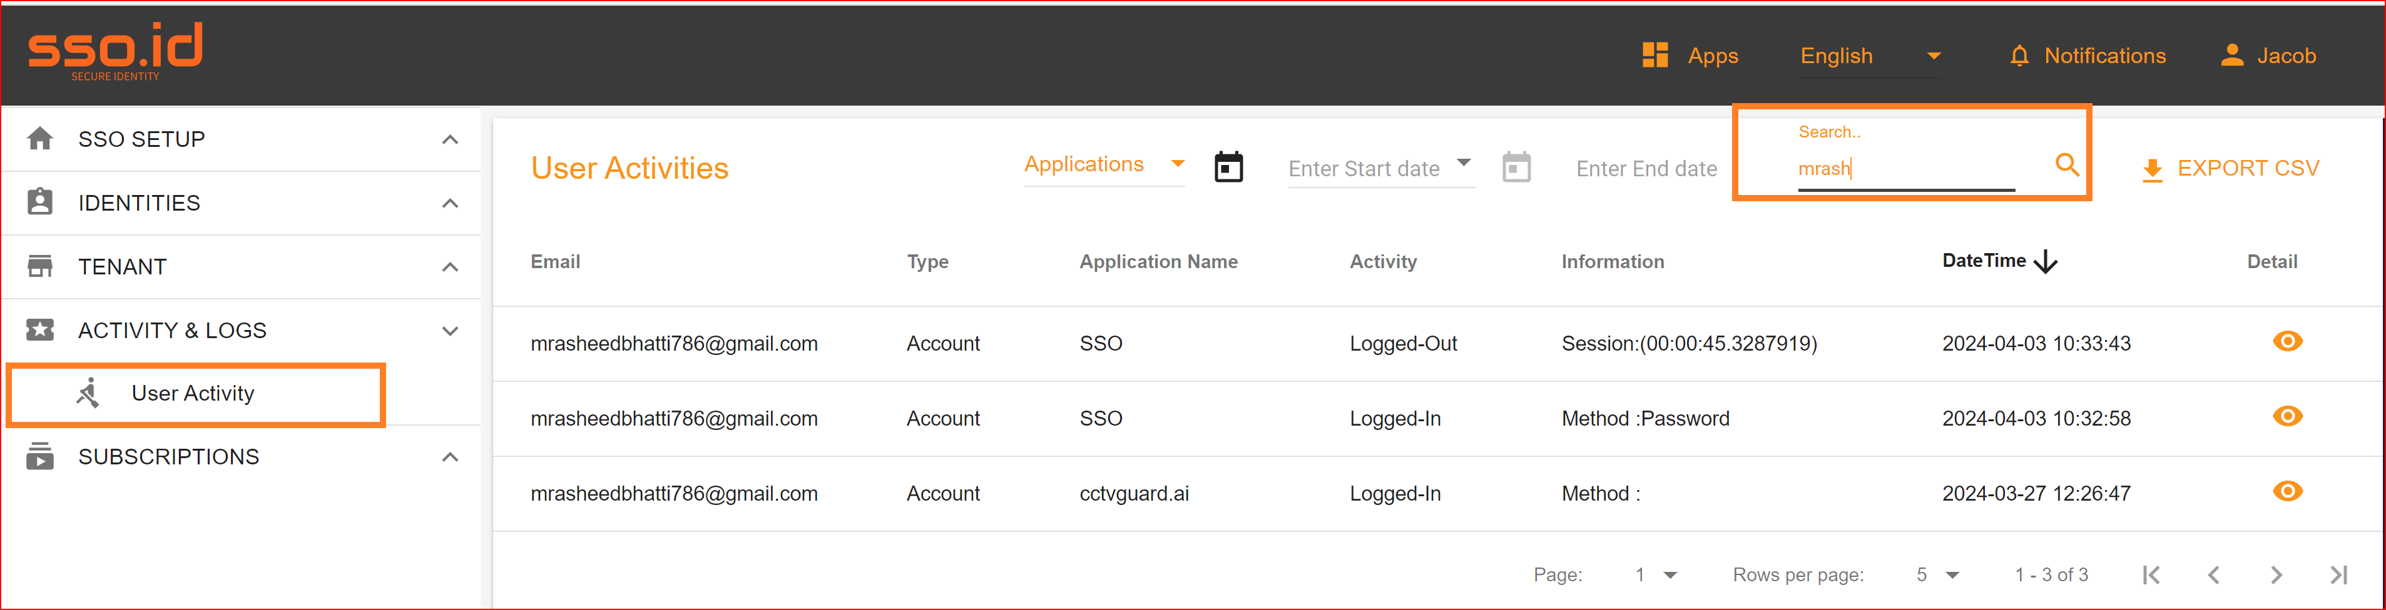
Task: Click the Subscriptions icon
Action: [40, 456]
